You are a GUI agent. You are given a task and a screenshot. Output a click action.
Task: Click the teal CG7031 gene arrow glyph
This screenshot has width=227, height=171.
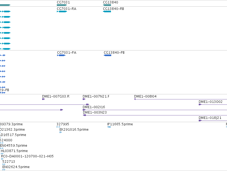tap(62, 5)
